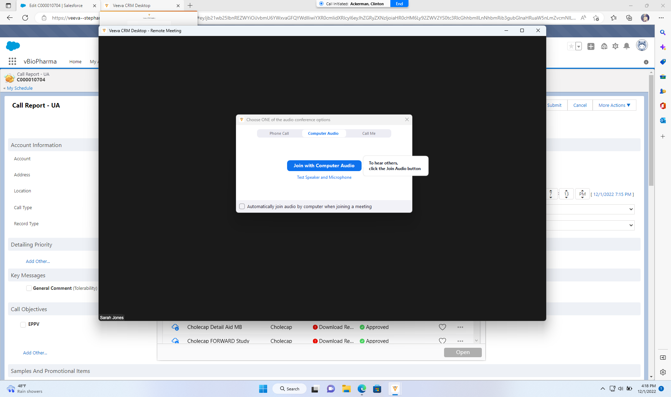671x397 pixels.
Task: Click the global actions plus icon
Action: click(591, 46)
